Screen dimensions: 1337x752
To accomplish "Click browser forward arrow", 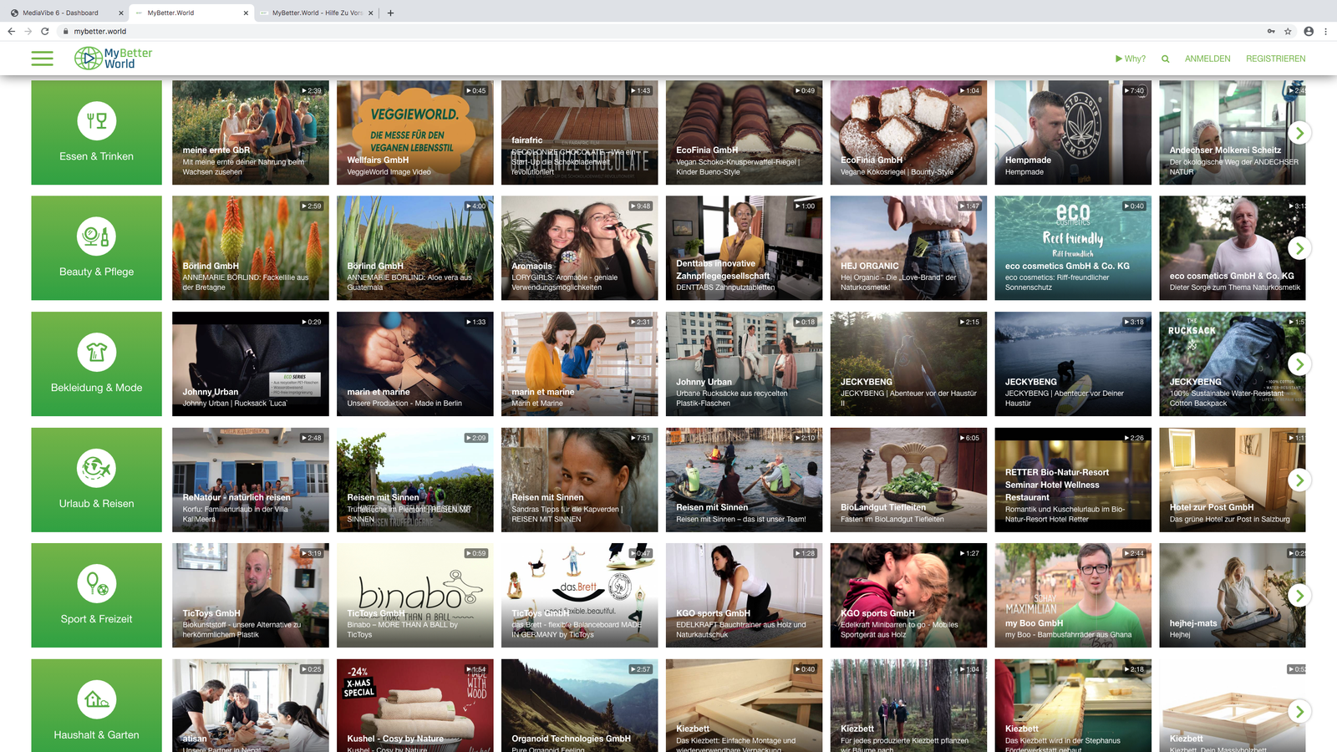I will [28, 31].
